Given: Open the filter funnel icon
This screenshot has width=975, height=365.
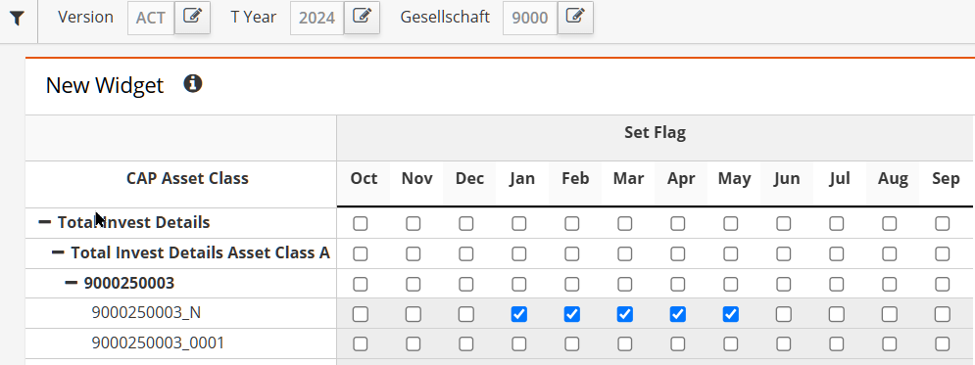Looking at the screenshot, I should click(18, 19).
